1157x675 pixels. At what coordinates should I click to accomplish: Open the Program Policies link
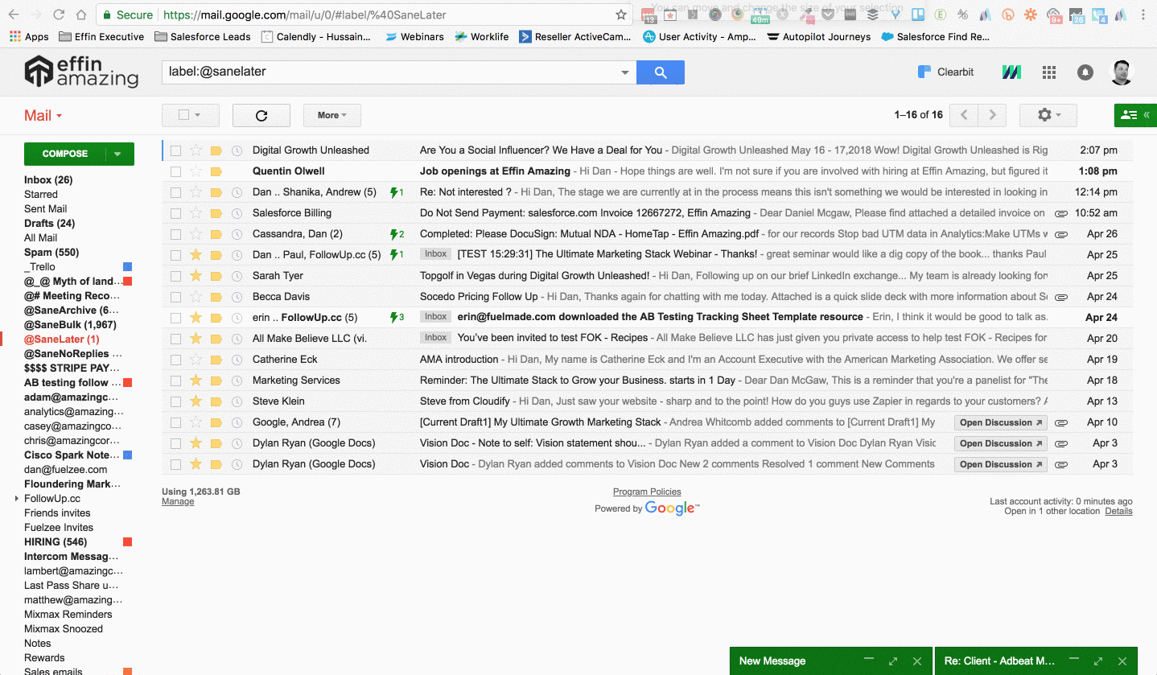pyautogui.click(x=647, y=492)
